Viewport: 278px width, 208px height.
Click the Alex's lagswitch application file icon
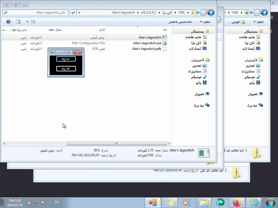[165, 37]
